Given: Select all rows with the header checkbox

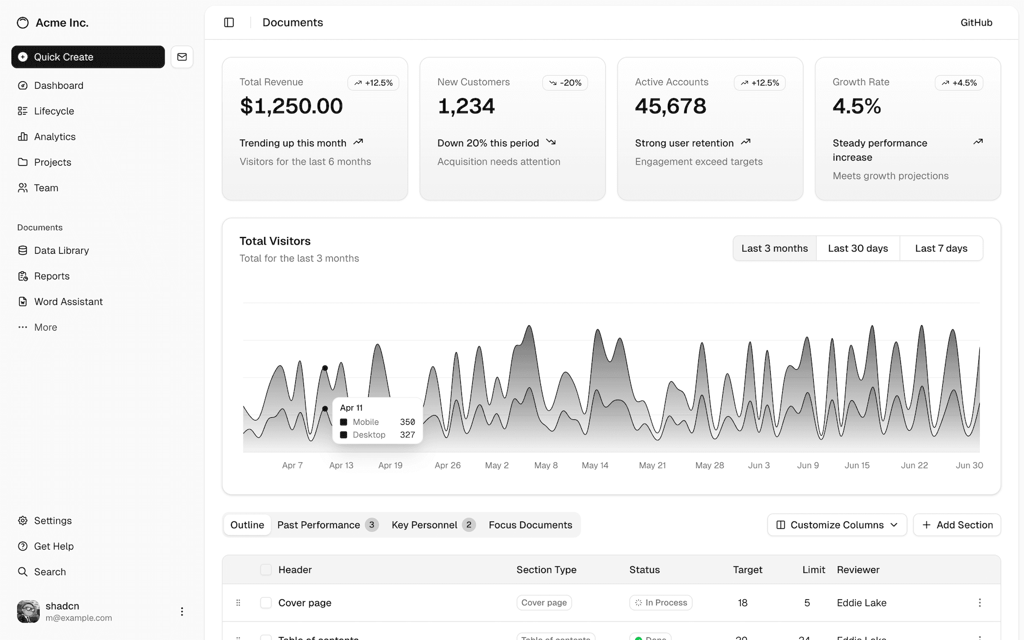Looking at the screenshot, I should pyautogui.click(x=266, y=569).
